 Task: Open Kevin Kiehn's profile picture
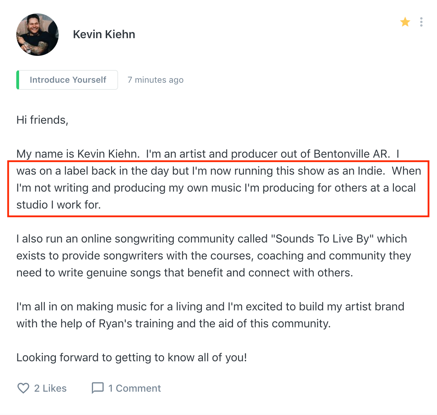point(37,35)
